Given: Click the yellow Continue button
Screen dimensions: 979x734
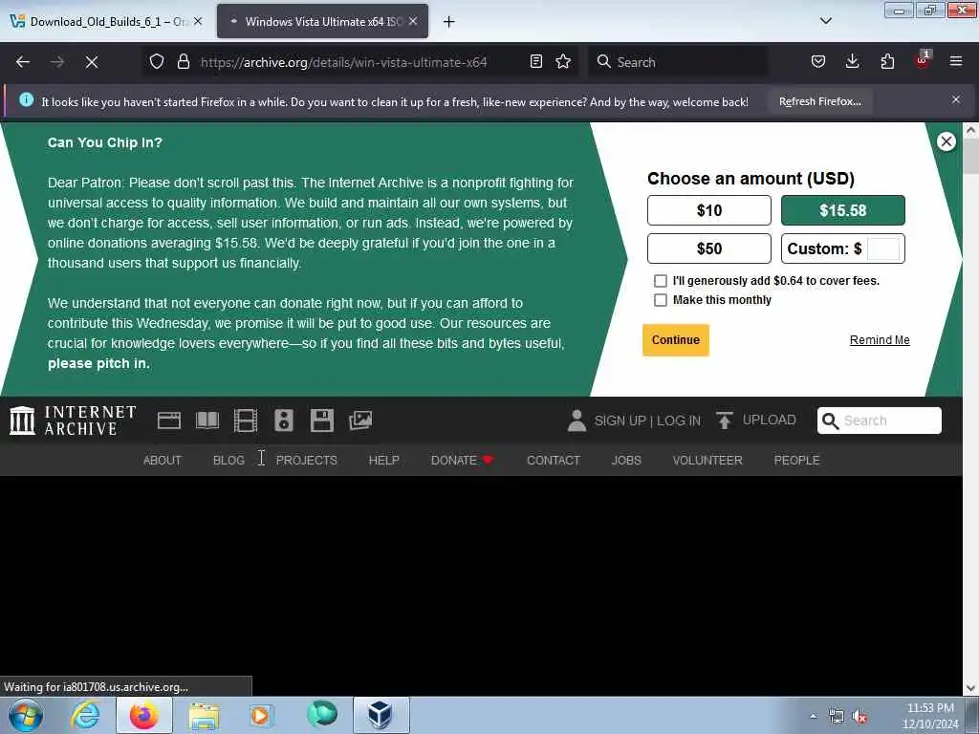Looking at the screenshot, I should coord(676,340).
